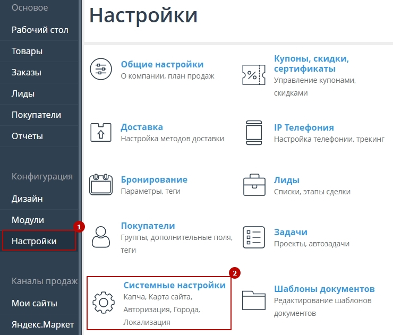Open Рабочий стол in the sidebar
This screenshot has width=393, height=335.
click(x=40, y=30)
